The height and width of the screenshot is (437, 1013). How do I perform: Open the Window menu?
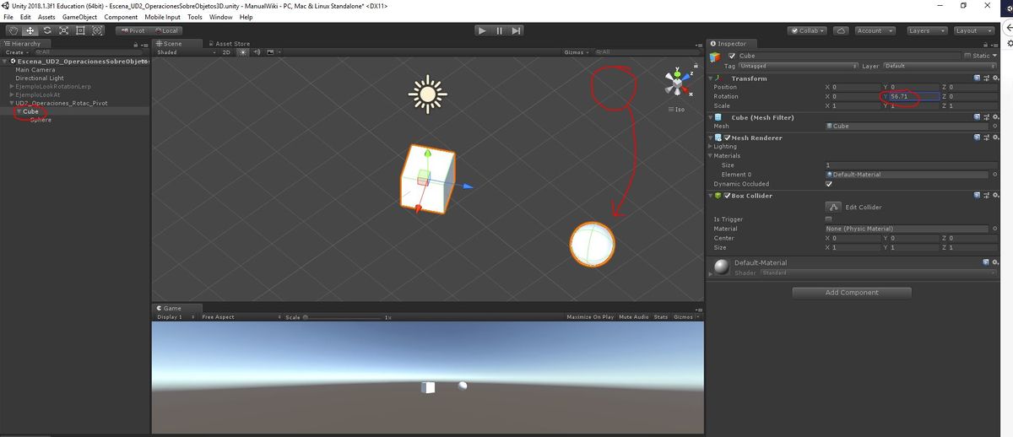(221, 17)
